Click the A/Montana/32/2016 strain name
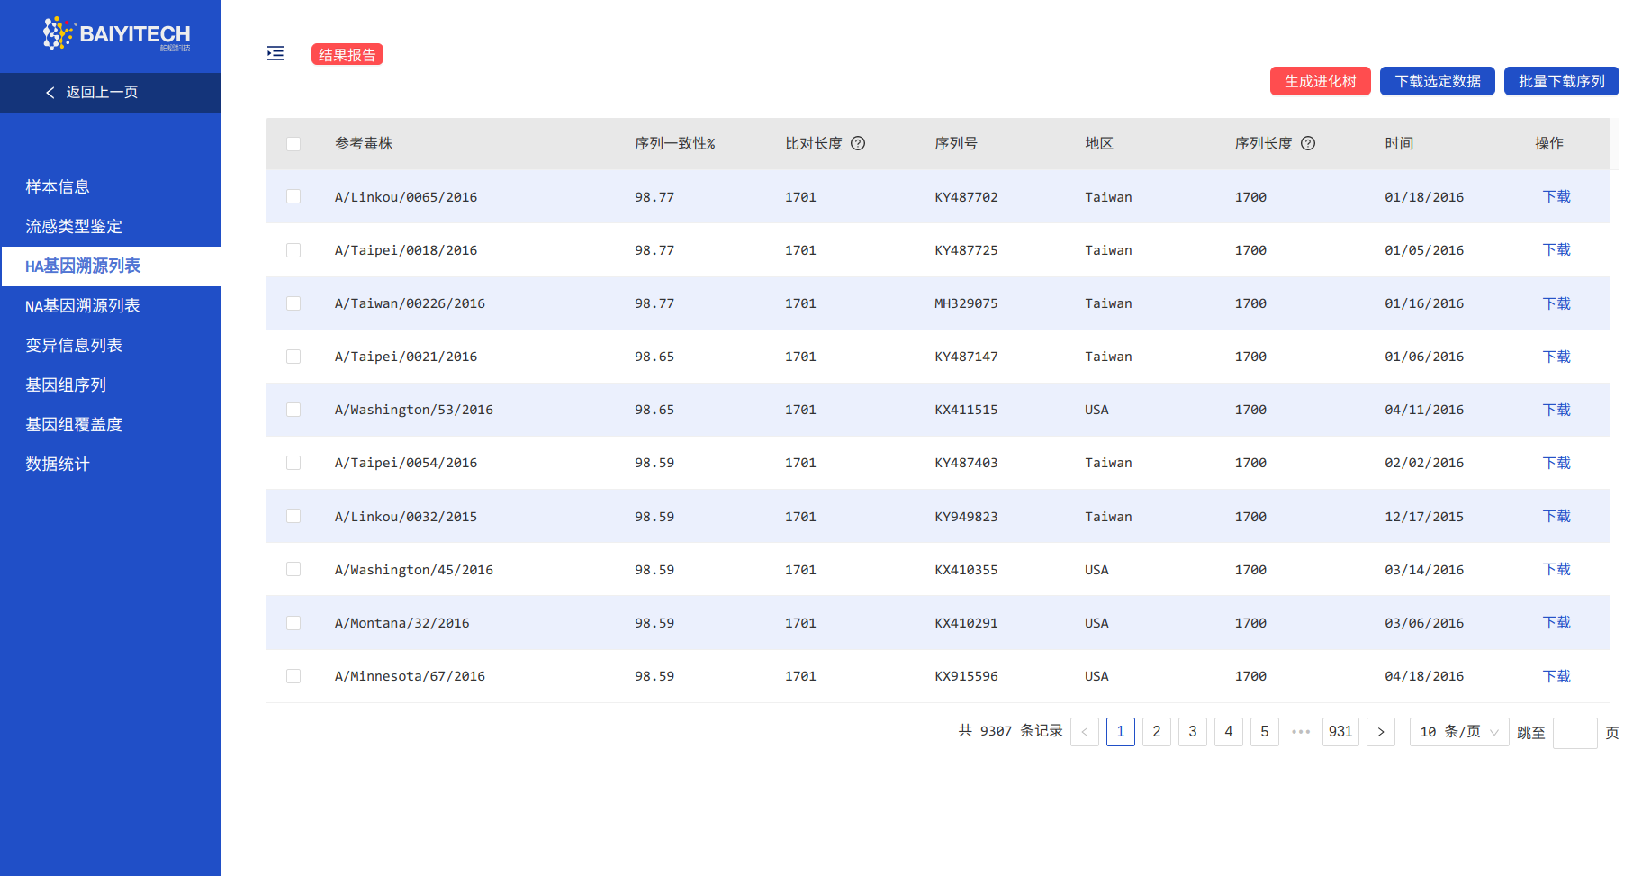The image size is (1633, 876). [402, 623]
